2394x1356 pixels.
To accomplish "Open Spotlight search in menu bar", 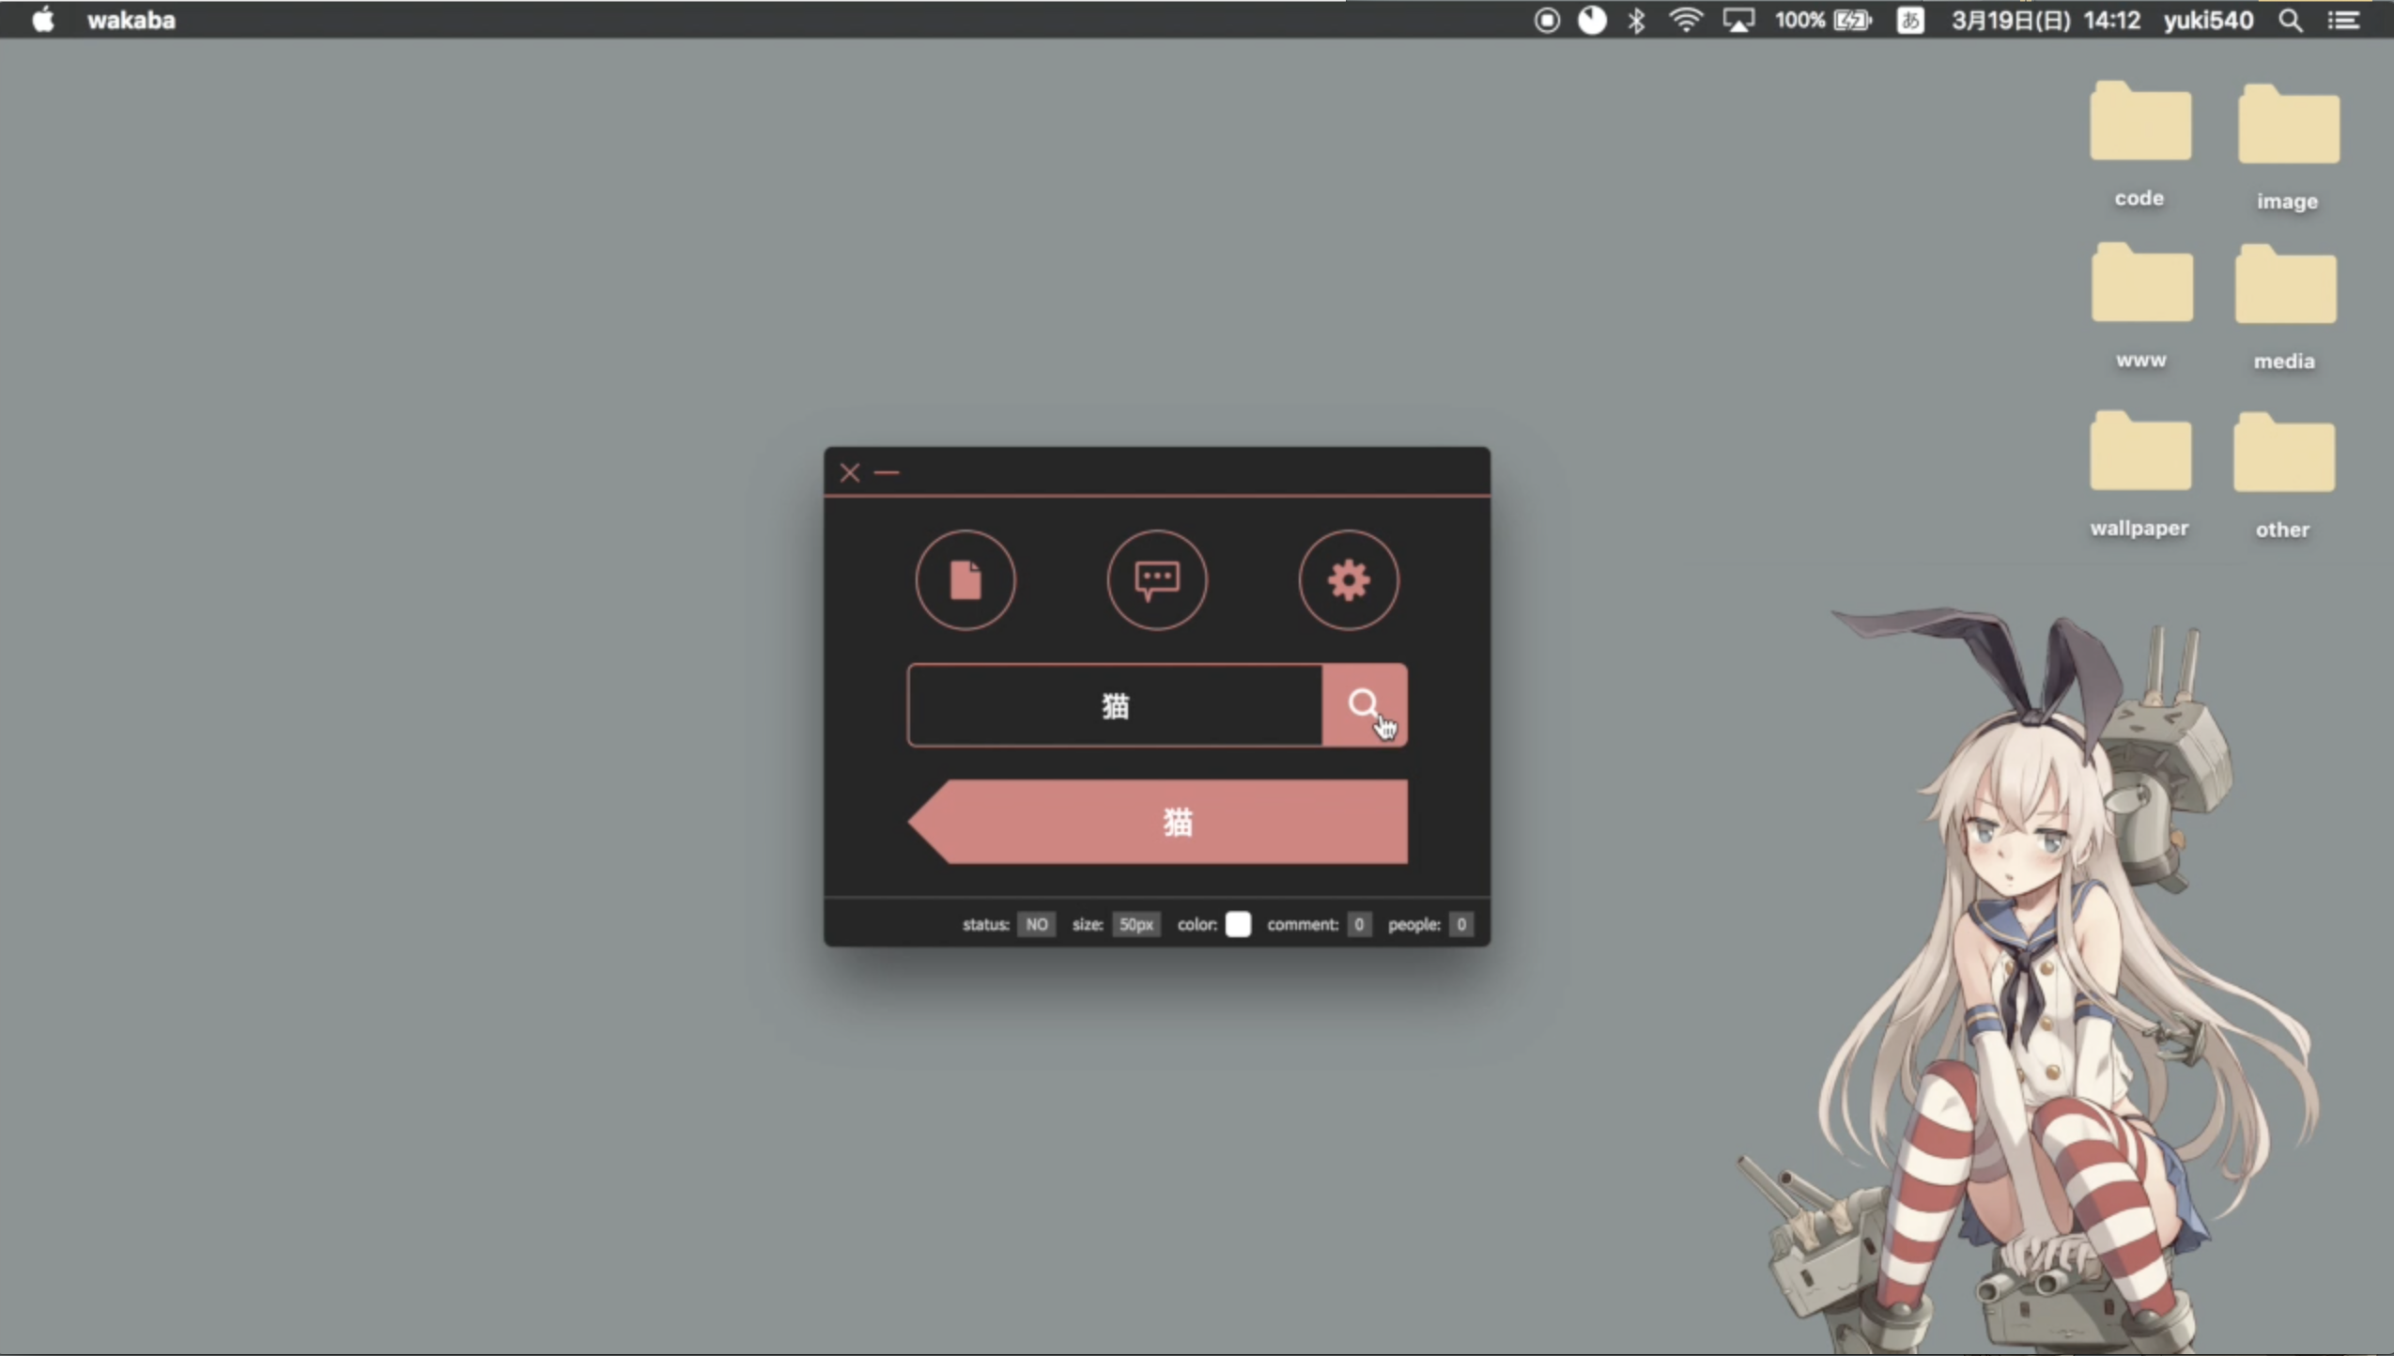I will pos(2290,20).
